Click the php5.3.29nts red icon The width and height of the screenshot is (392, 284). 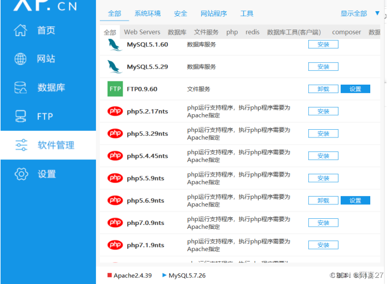tap(115, 133)
